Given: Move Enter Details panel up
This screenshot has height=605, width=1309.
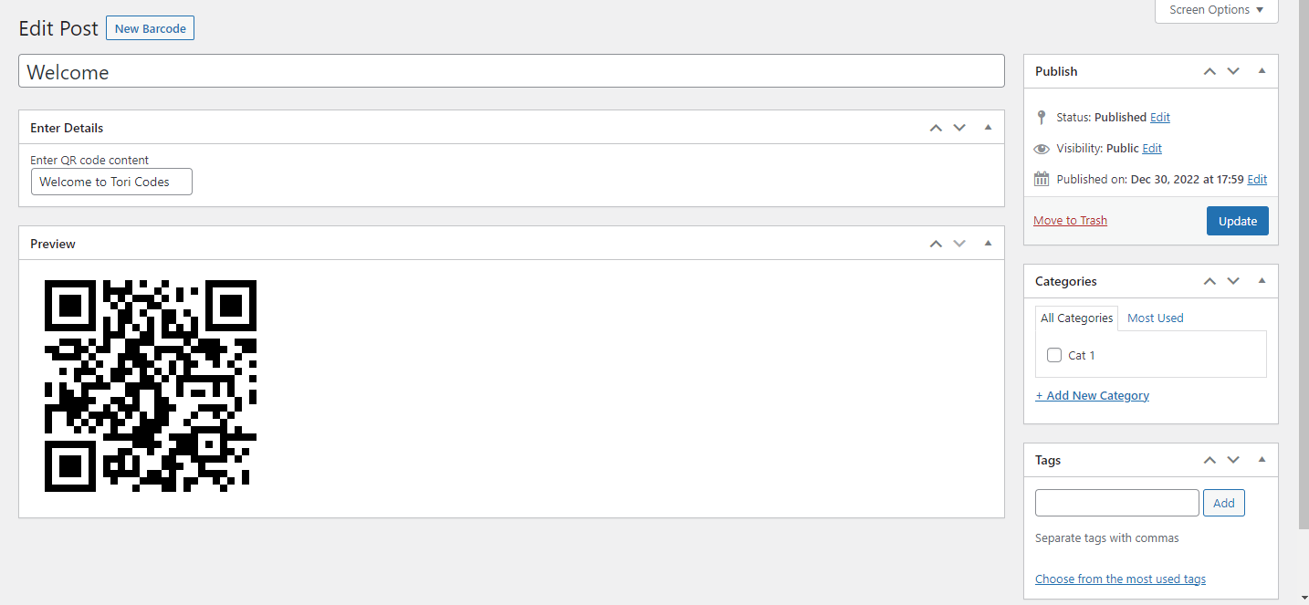Looking at the screenshot, I should (936, 128).
